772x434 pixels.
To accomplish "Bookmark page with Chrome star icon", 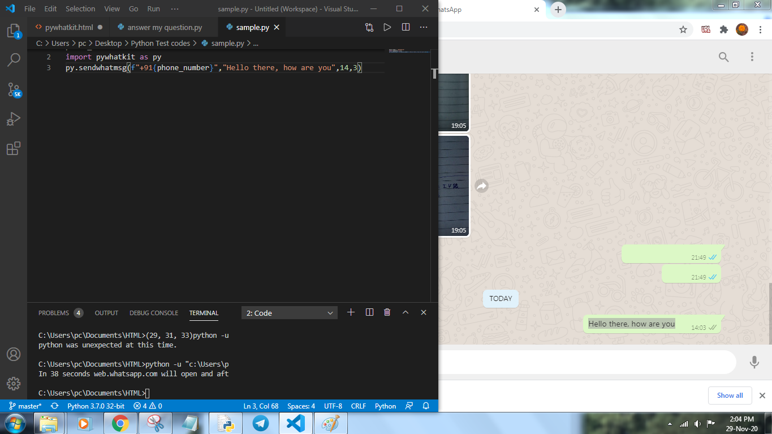I will [683, 29].
